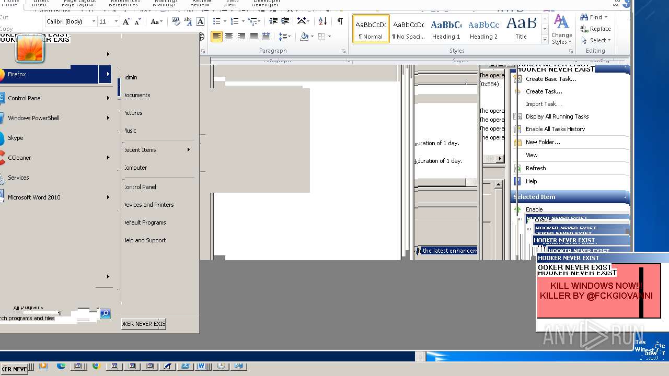Toggle Center alignment

pos(229,37)
